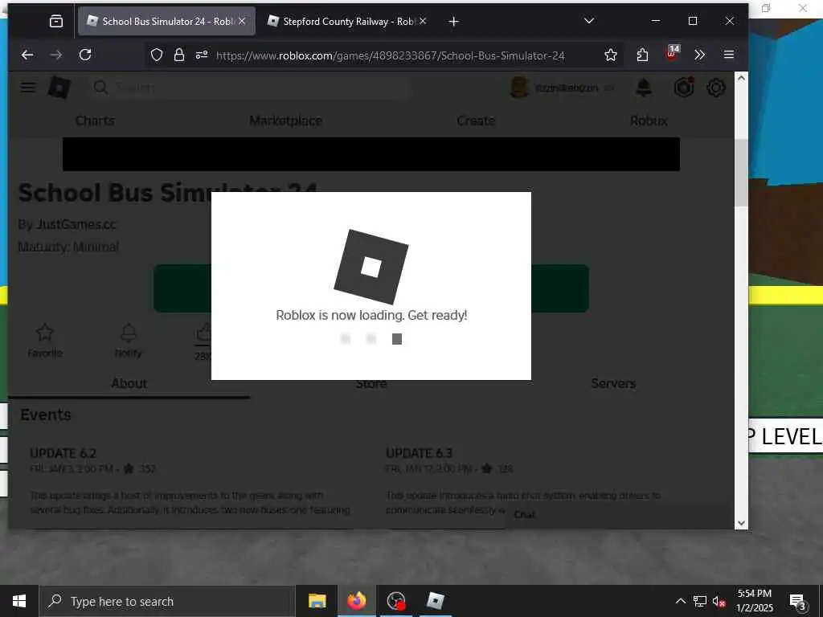The height and width of the screenshot is (617, 823).
Task: Go to the Charts page
Action: point(95,121)
